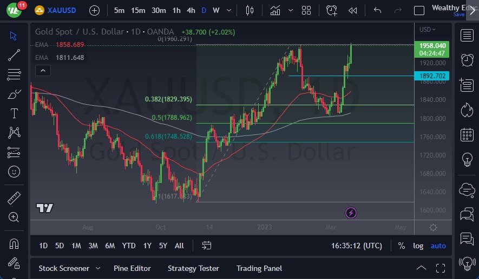Toggle log scale on price axis
Viewport: 479px width, 279px height.
click(418, 246)
